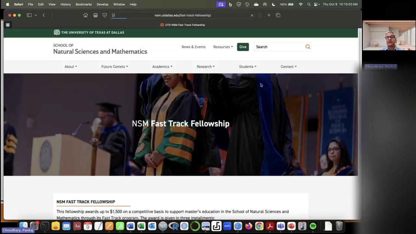Screen dimensions: 416x234
Task: Stop loading with the X in address bar
Action: (252, 15)
